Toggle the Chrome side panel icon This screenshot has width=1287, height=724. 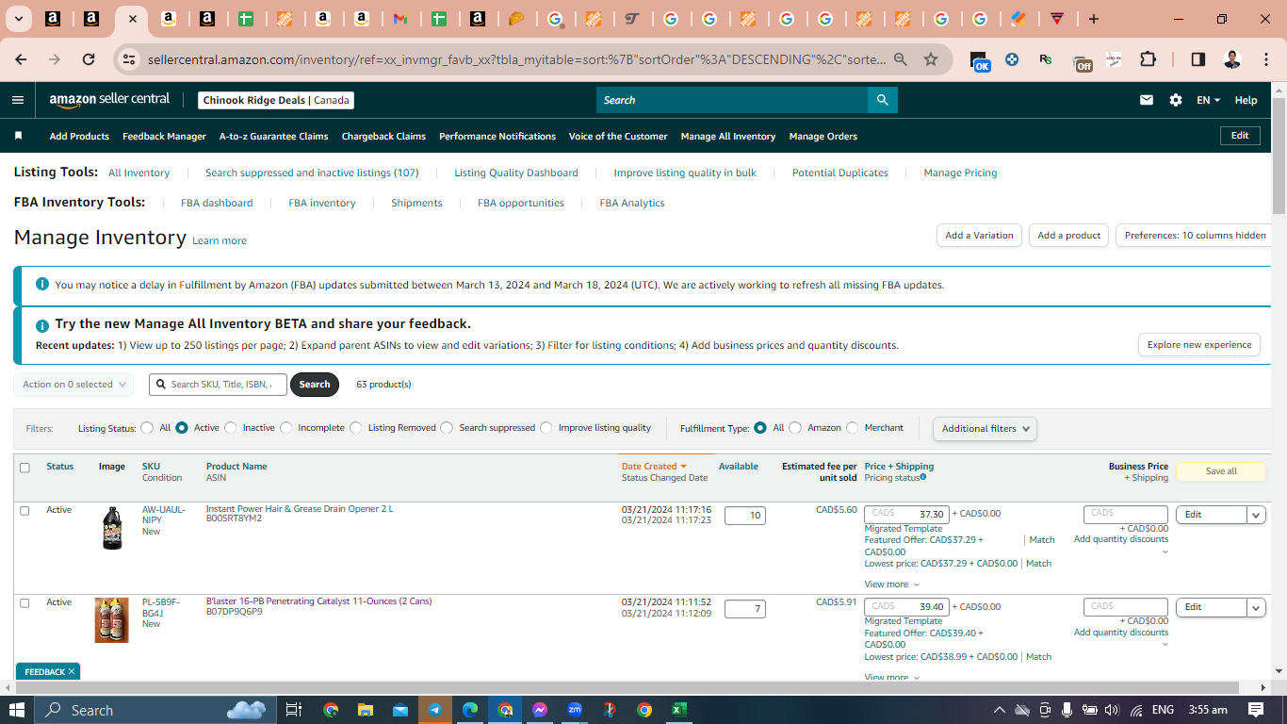pyautogui.click(x=1197, y=59)
